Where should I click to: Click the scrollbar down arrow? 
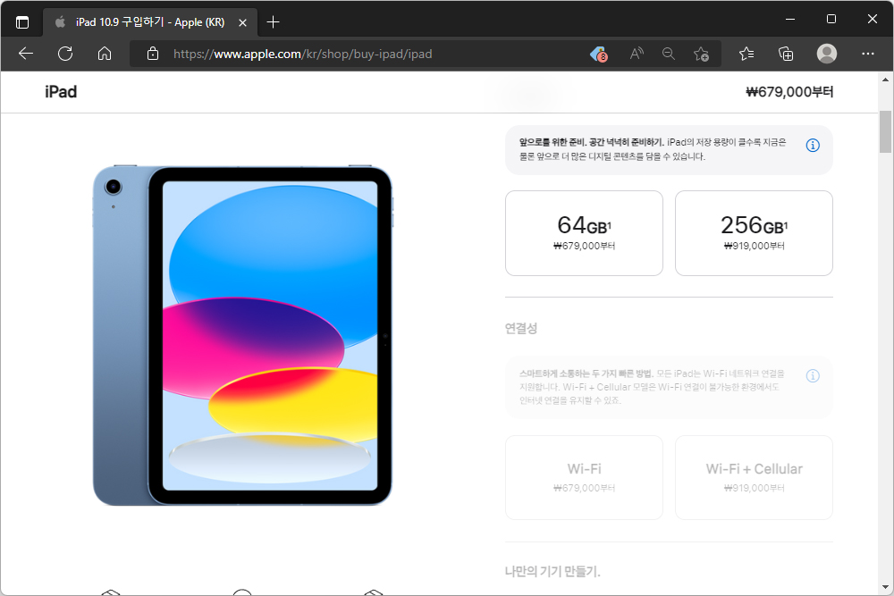pyautogui.click(x=885, y=587)
